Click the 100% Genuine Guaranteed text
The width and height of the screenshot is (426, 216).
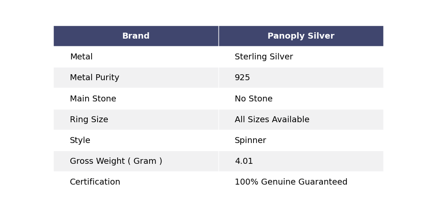(291, 182)
